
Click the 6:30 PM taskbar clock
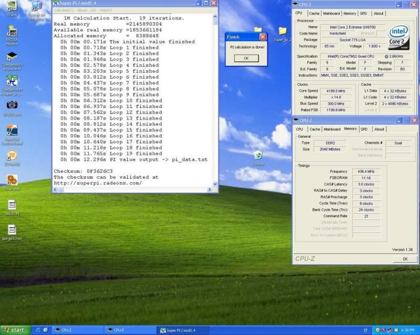click(x=408, y=330)
